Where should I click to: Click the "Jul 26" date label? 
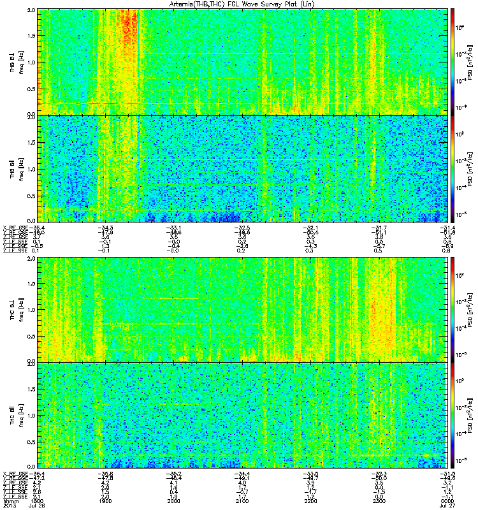[x=37, y=506]
